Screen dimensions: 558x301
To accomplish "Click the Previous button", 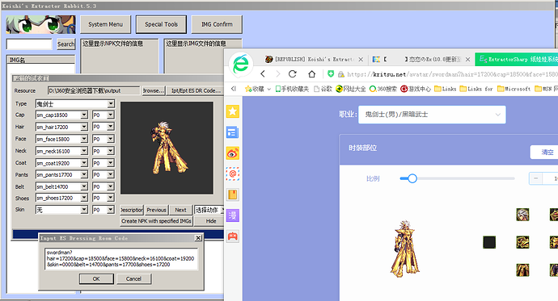I will point(156,210).
